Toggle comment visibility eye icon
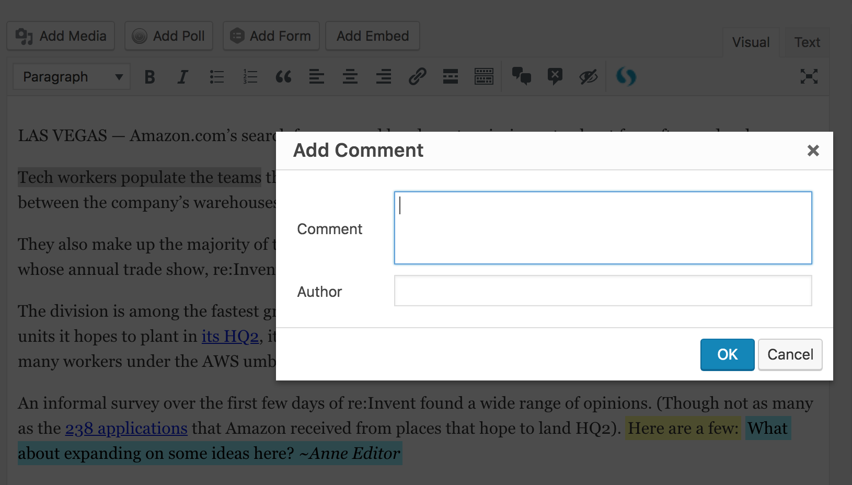 point(589,77)
